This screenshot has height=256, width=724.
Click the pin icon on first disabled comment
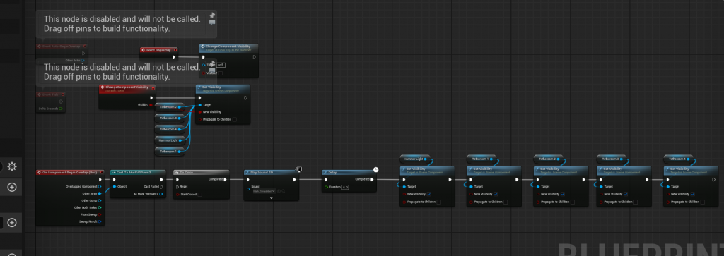(x=212, y=15)
